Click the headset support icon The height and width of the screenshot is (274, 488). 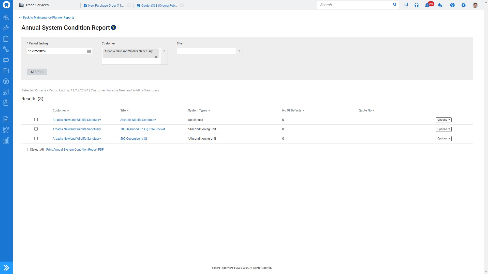pos(417,5)
